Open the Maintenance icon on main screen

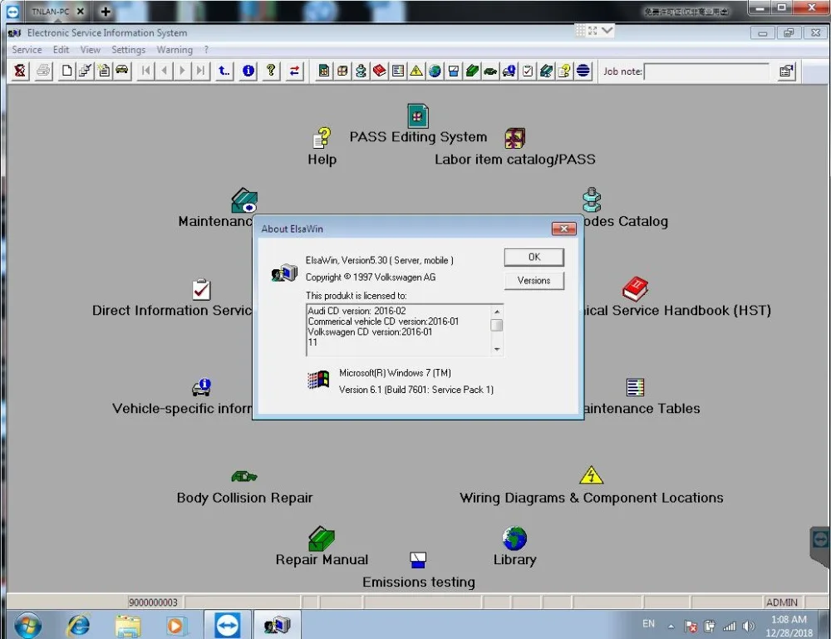[x=244, y=200]
